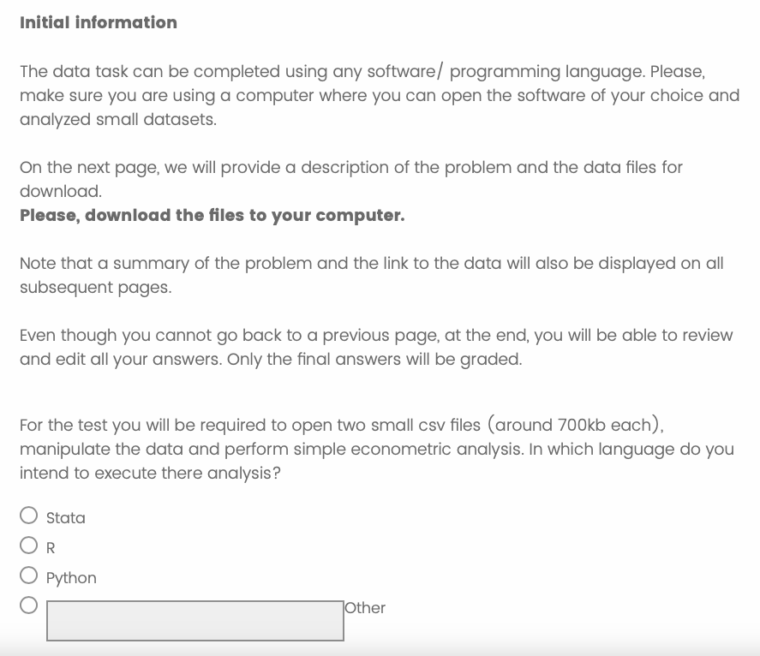Choose the Python radio button

(x=29, y=575)
